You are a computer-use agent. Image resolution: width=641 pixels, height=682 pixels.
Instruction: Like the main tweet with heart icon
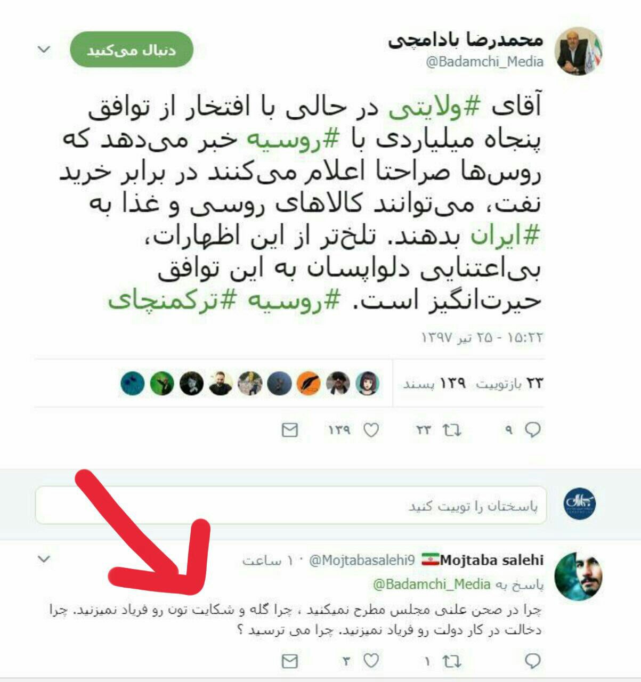(371, 430)
